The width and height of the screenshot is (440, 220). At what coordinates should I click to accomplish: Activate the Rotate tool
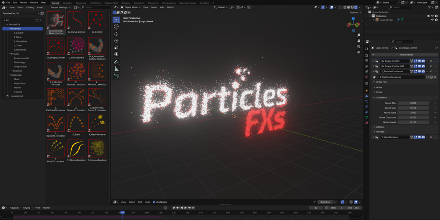point(116,41)
